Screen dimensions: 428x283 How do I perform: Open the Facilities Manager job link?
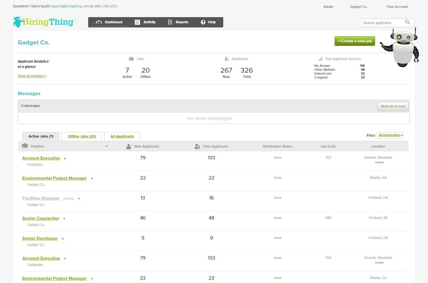click(41, 198)
